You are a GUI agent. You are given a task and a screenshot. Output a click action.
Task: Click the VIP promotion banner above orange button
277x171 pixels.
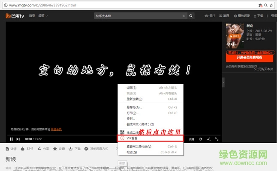click(x=250, y=53)
